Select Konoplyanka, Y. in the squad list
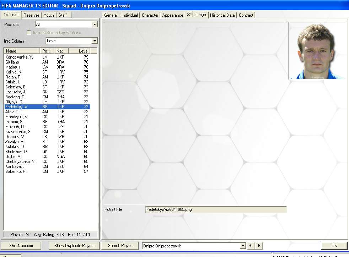Image resolution: width=349 pixels, height=257 pixels. point(19,57)
